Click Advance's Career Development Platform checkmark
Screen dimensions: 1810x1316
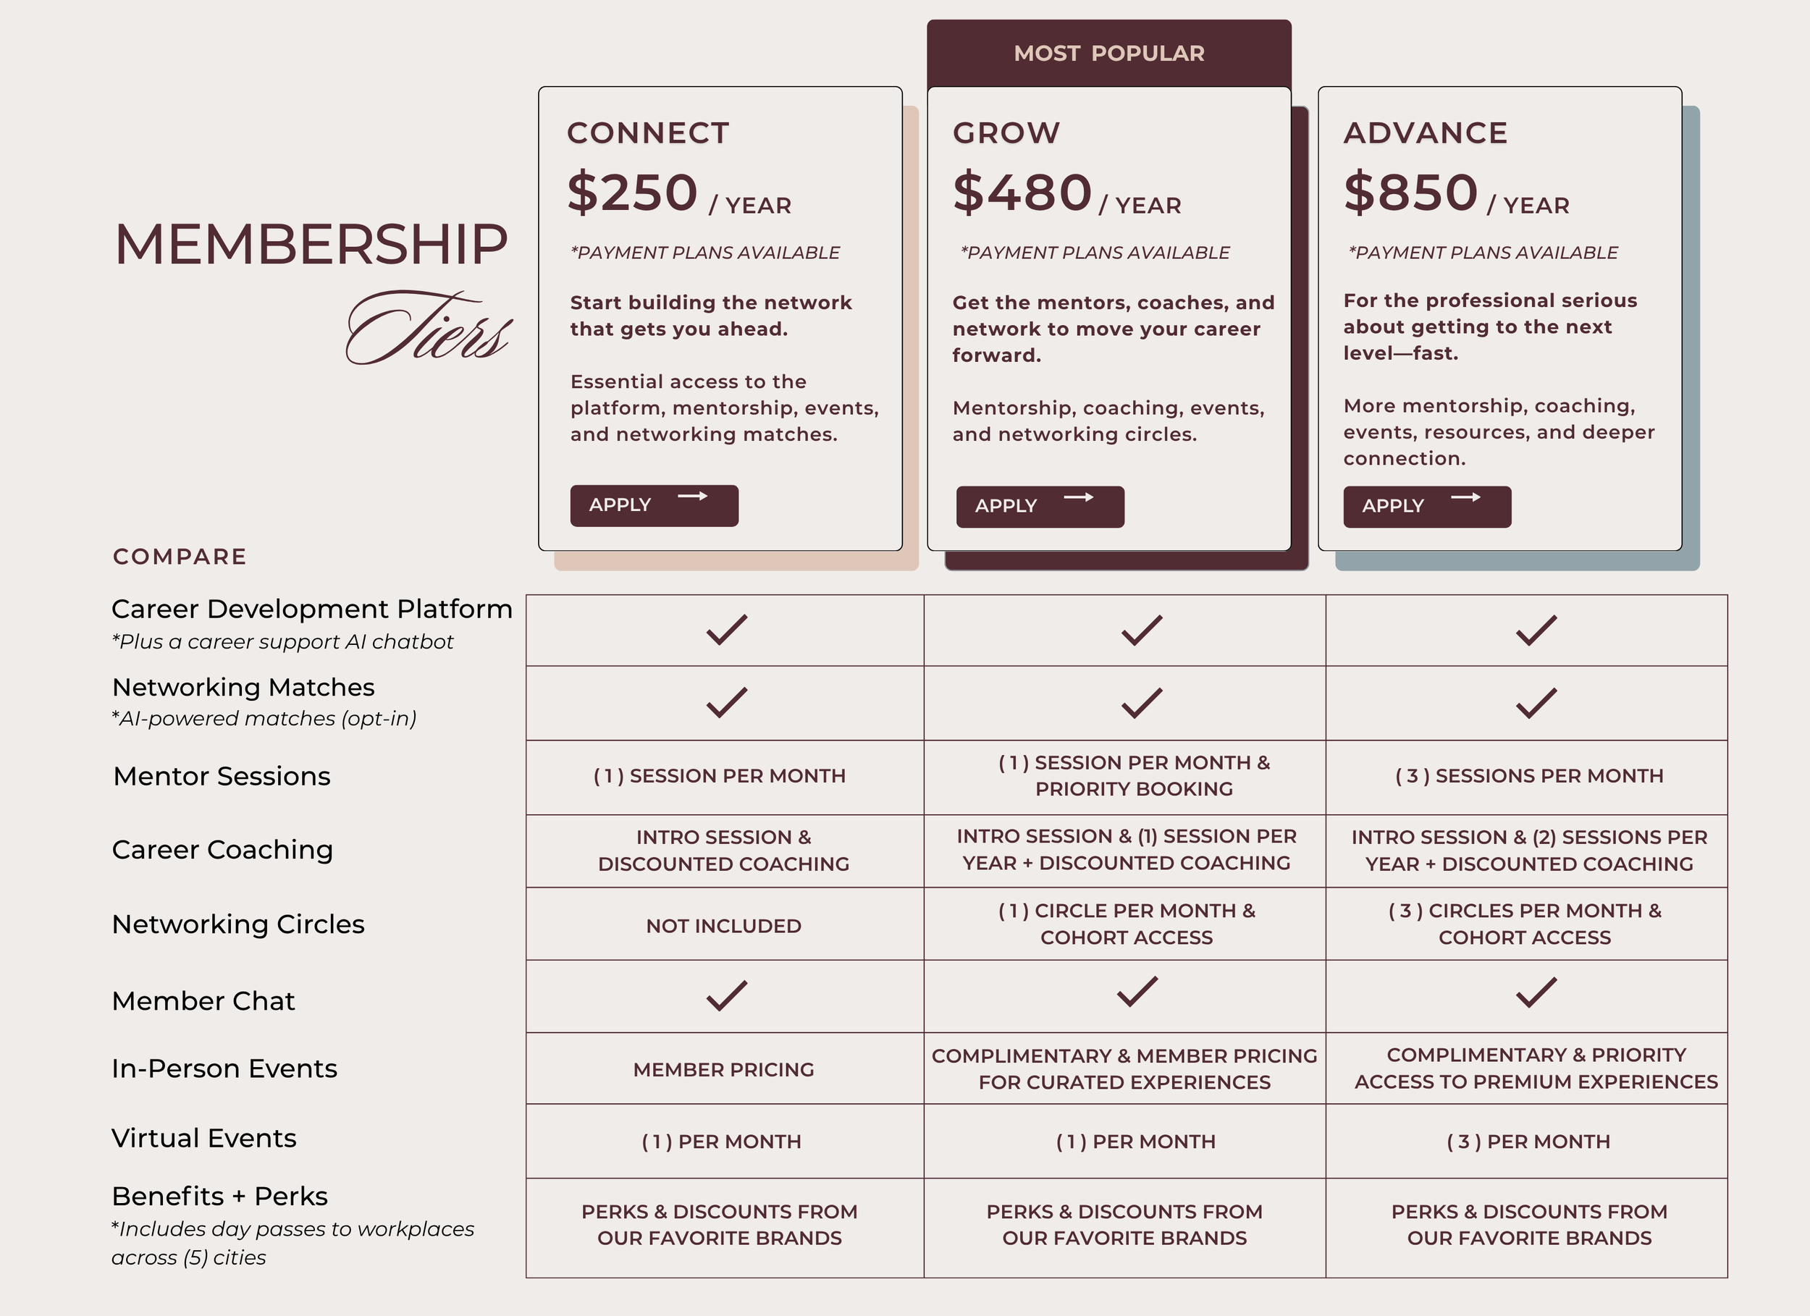1536,630
